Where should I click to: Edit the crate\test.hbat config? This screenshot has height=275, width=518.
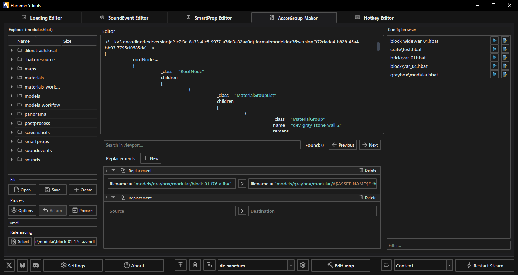tap(505, 49)
